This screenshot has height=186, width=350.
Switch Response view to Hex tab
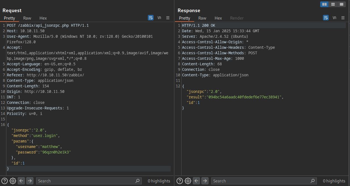[218, 18]
